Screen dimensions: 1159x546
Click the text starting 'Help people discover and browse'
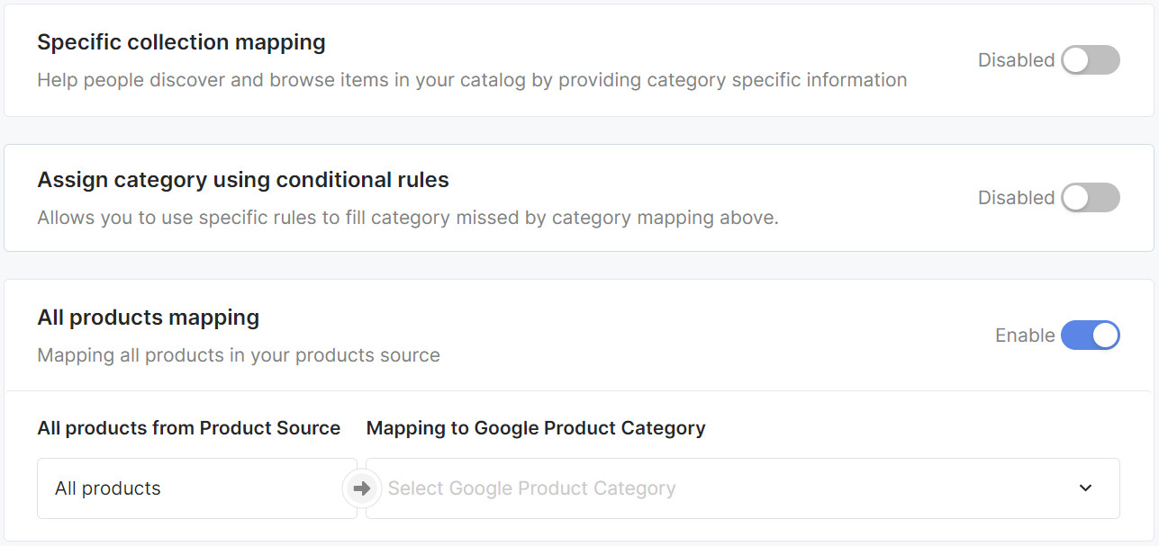[472, 80]
